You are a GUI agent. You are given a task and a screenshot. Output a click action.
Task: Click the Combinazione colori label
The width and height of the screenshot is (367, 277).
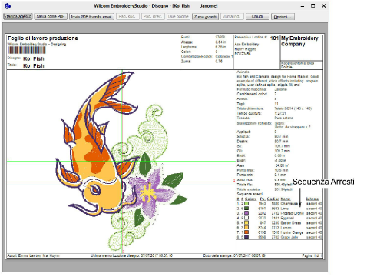197,56
